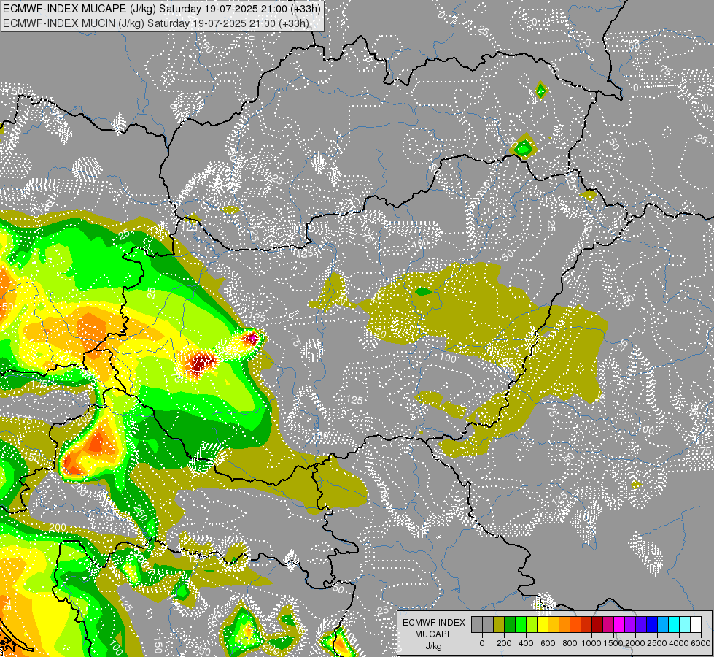Click the ECMWF-INDEX text in the legend

tap(434, 623)
